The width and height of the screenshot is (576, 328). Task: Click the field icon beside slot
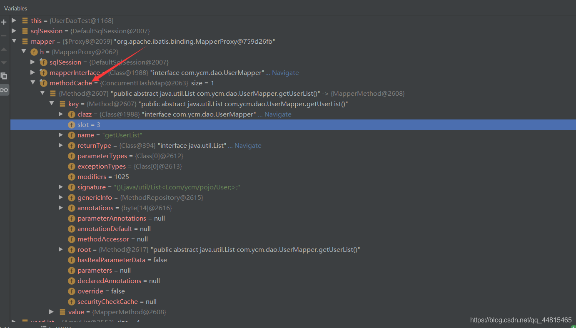coord(72,125)
